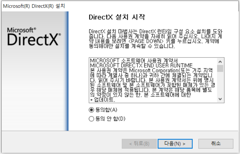Click the title 'Microsoft(R) DirectX(R) 설치'
Image resolution: width=240 pixels, height=154 pixels.
pyautogui.click(x=34, y=6)
